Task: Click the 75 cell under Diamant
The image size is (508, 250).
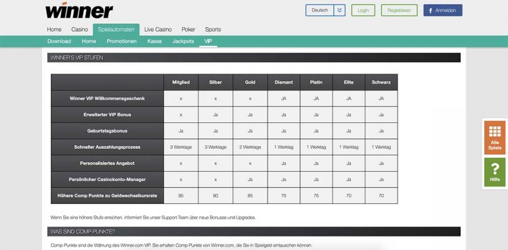Action: 284,195
